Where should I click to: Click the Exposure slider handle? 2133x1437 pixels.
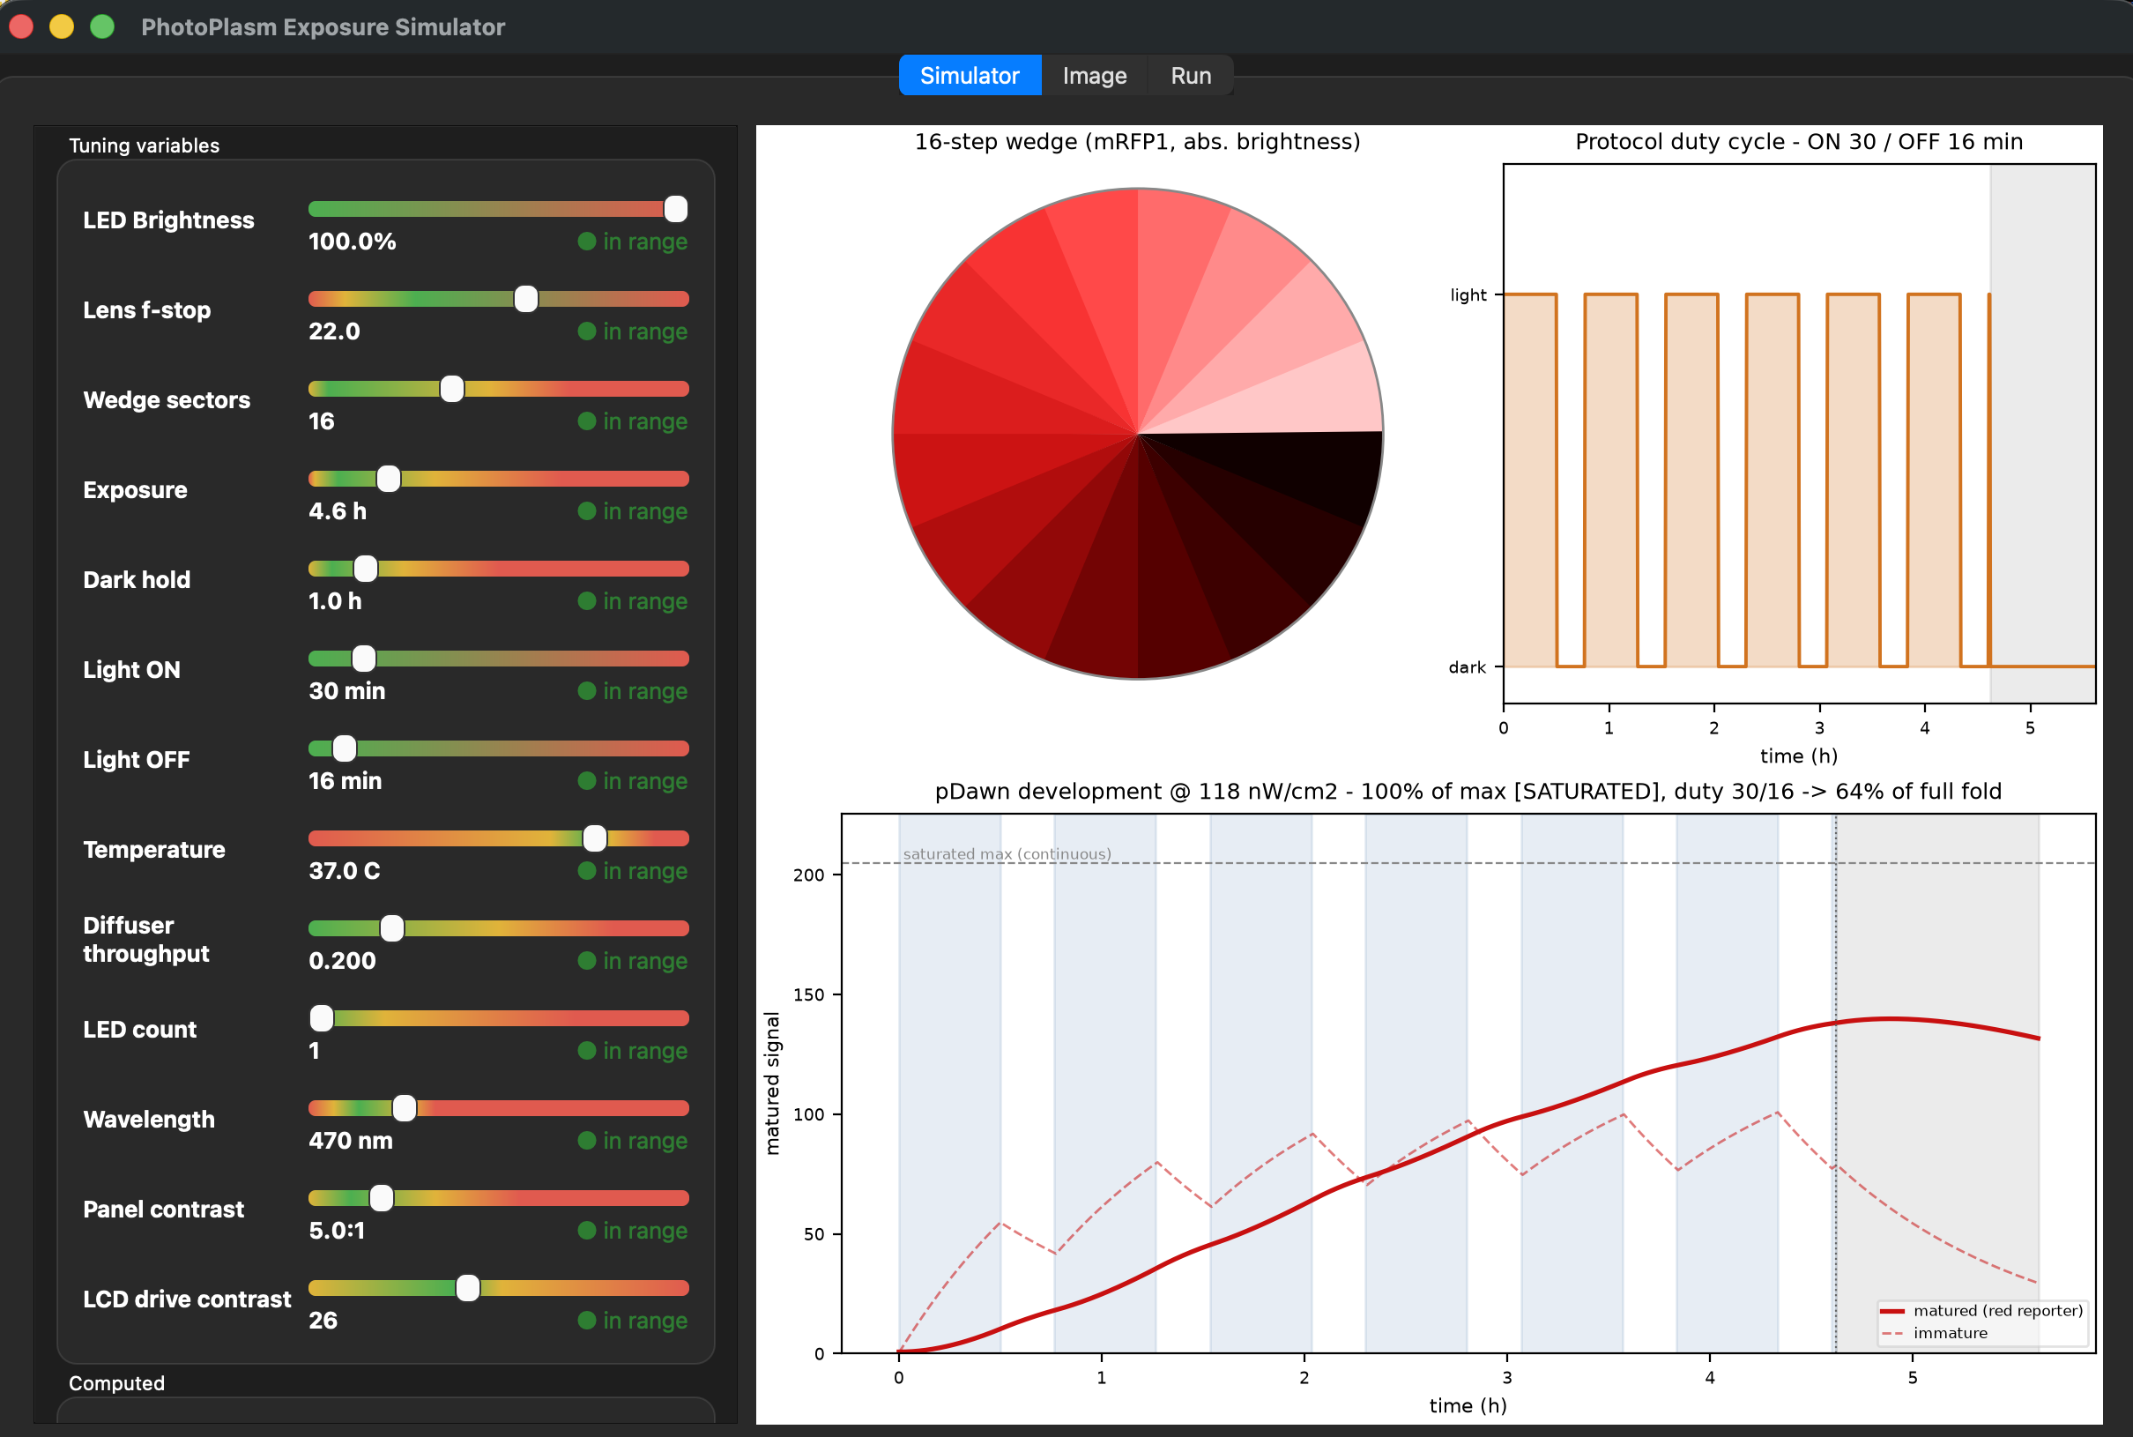[x=389, y=479]
